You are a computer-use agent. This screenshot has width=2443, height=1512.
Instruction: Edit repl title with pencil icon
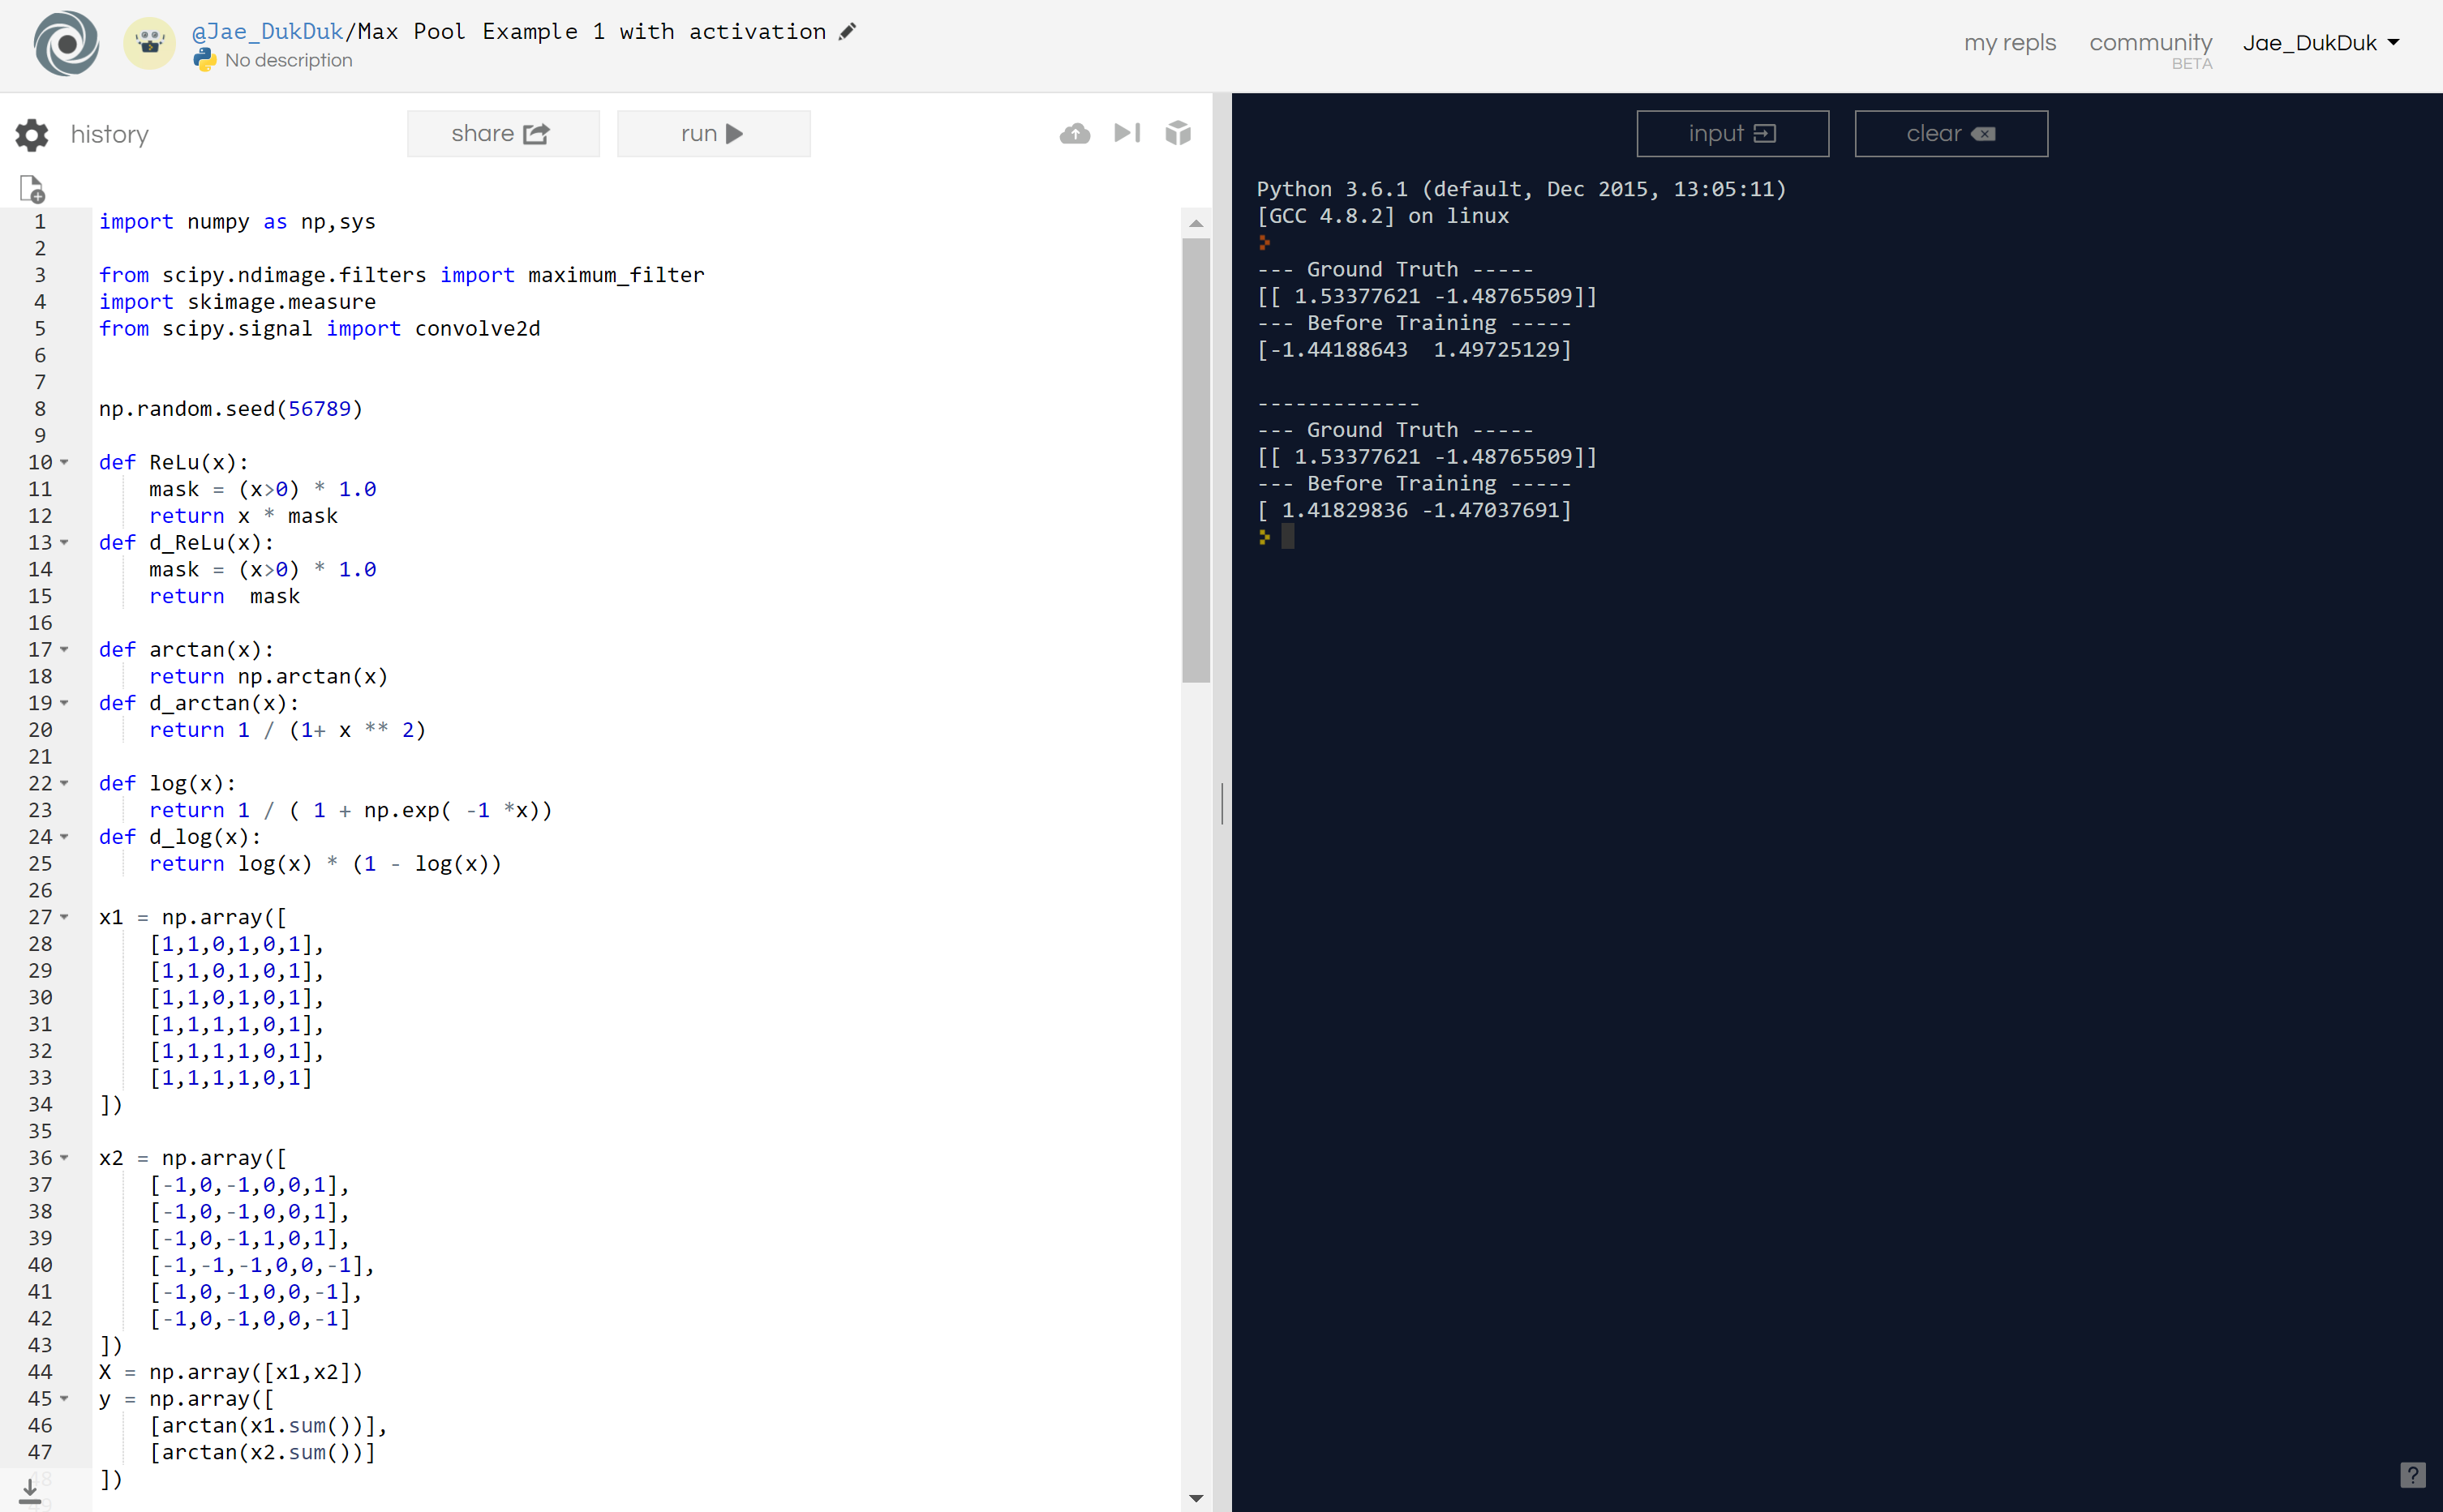[848, 31]
